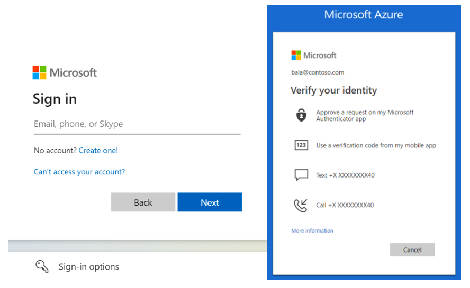Screen dimensions: 470x288
Task: Click the Next button
Action: point(210,202)
